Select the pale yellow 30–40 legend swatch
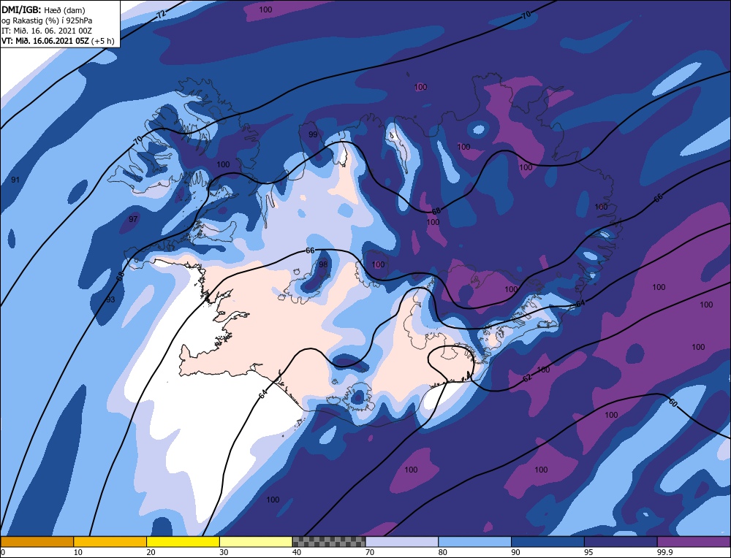This screenshot has height=558, width=731. [256, 541]
